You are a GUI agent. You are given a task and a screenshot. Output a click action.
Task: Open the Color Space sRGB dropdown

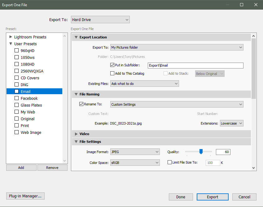[135, 162]
